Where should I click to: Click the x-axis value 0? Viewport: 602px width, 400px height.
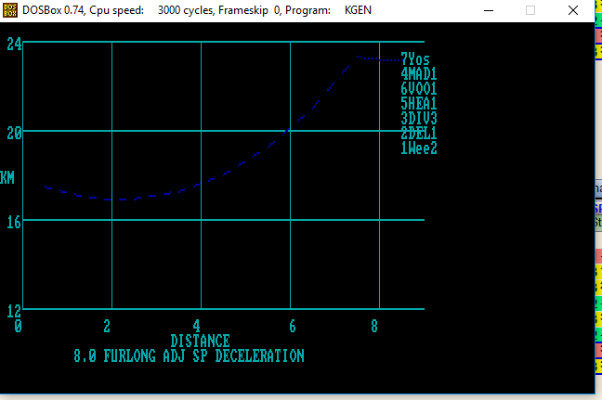pyautogui.click(x=18, y=326)
